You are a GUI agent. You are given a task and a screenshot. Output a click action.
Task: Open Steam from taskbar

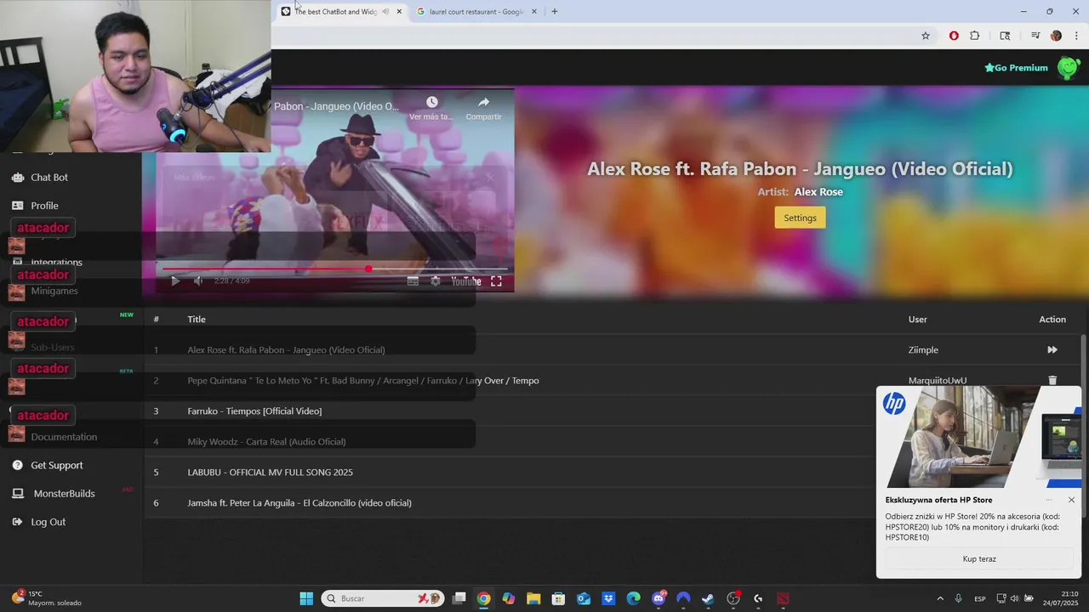[708, 598]
